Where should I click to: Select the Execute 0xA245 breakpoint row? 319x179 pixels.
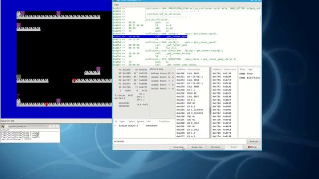pyautogui.click(x=144, y=126)
